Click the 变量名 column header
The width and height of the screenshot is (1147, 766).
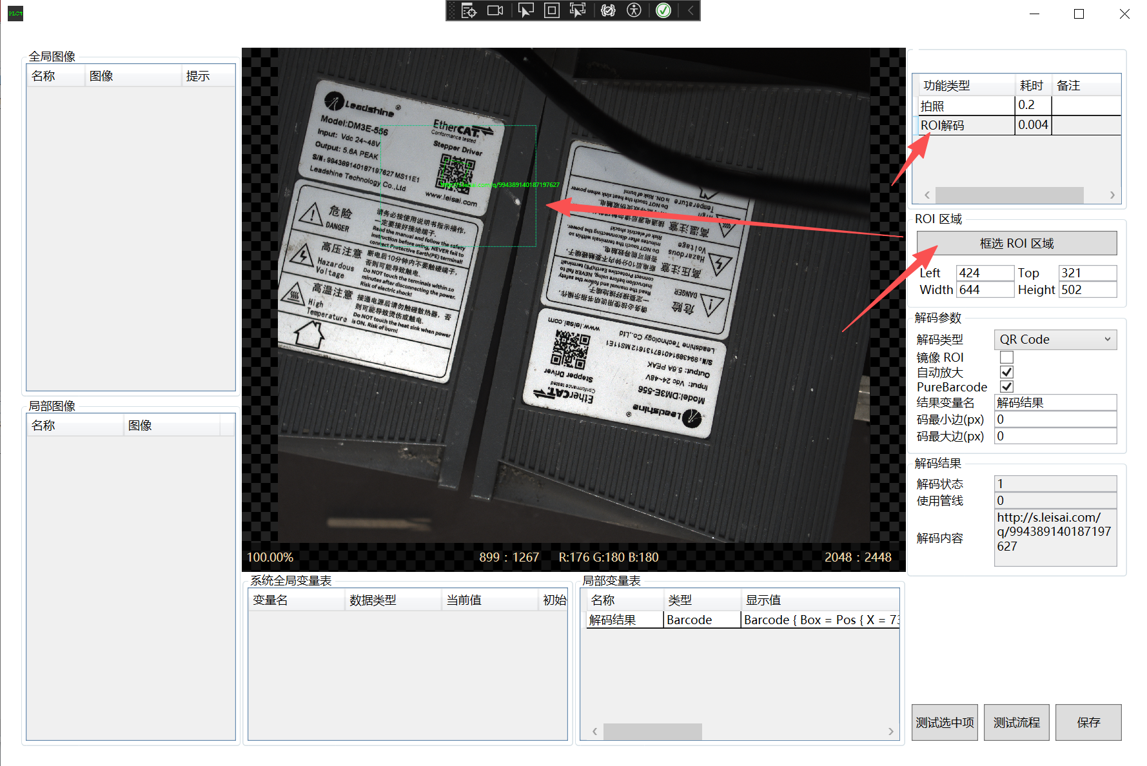[297, 600]
